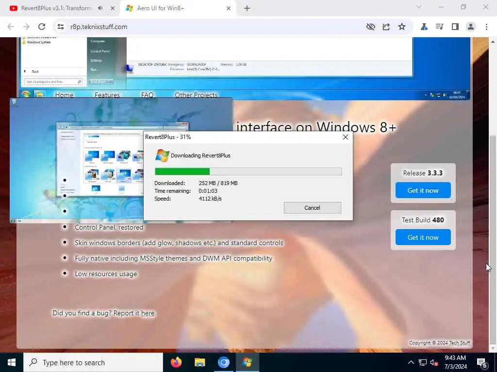Open the FAQ menu item
The width and height of the screenshot is (497, 372).
pos(148,95)
